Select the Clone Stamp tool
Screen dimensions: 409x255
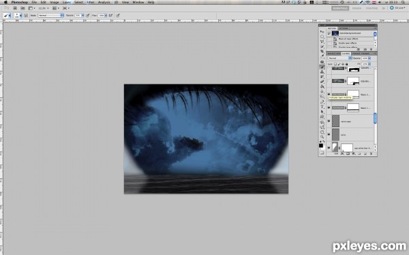click(x=322, y=72)
